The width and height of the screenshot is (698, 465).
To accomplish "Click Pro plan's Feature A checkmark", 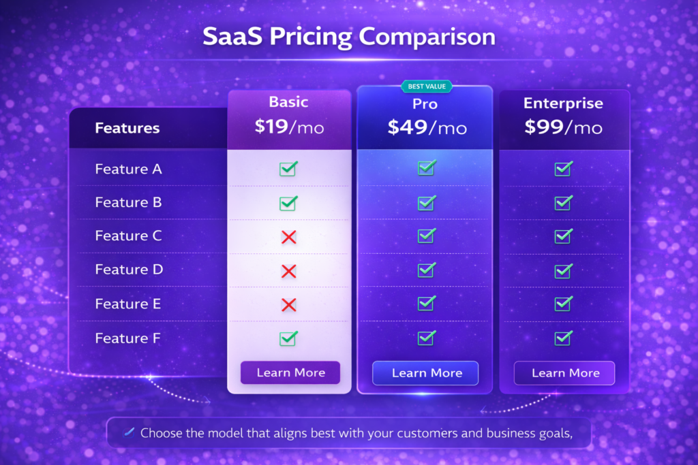I will pos(426,167).
